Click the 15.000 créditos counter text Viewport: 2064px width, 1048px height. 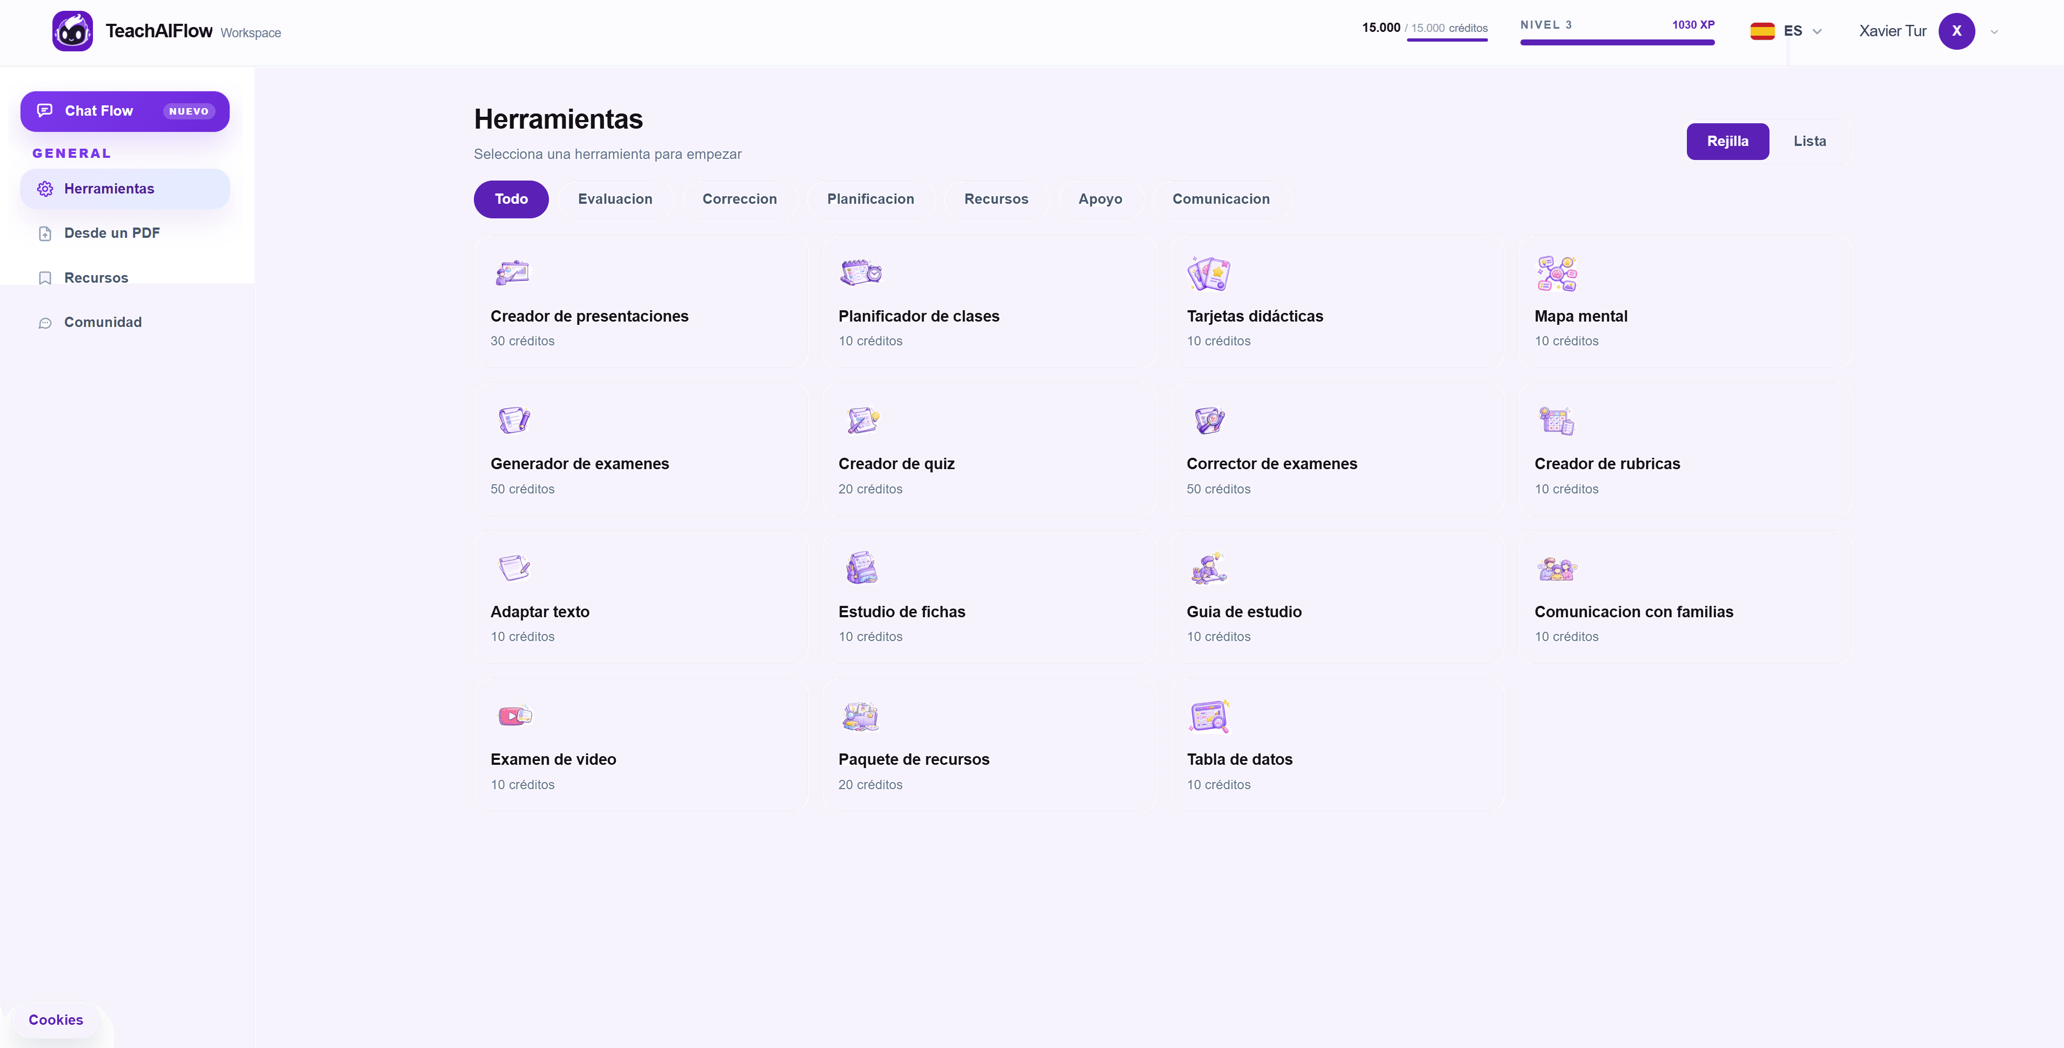click(1425, 28)
